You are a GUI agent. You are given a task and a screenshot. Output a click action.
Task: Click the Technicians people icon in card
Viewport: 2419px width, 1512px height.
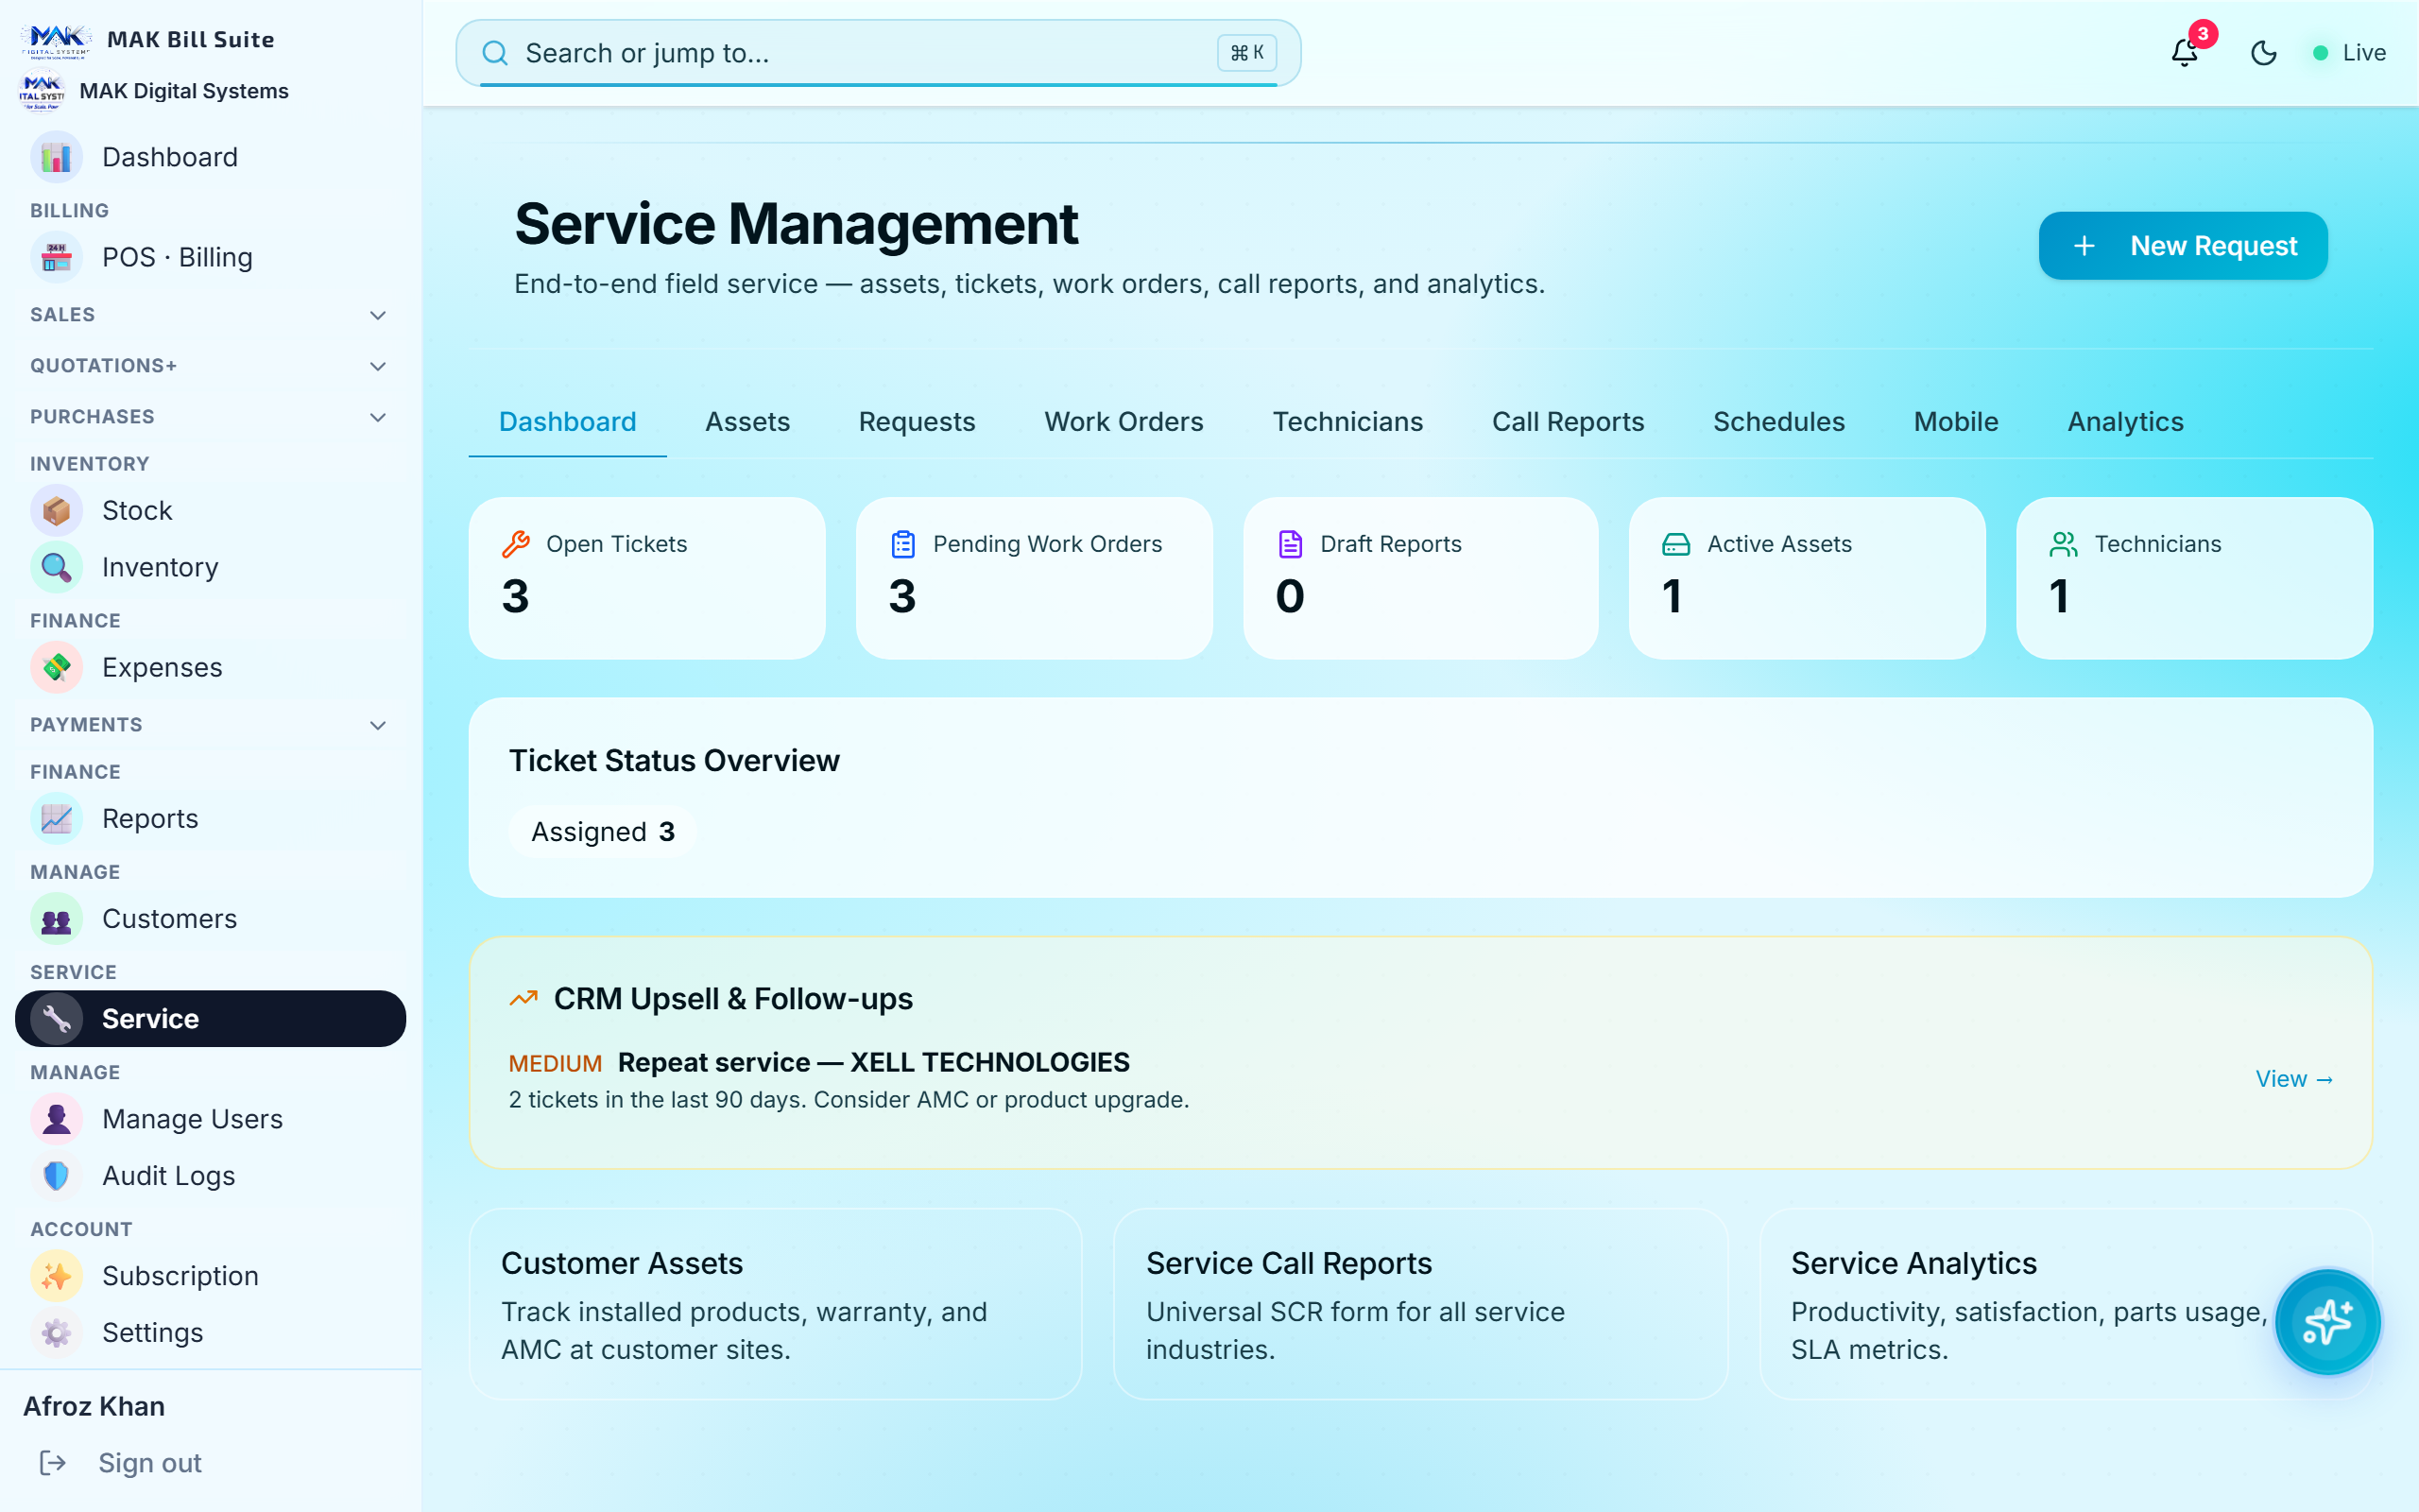click(2063, 544)
